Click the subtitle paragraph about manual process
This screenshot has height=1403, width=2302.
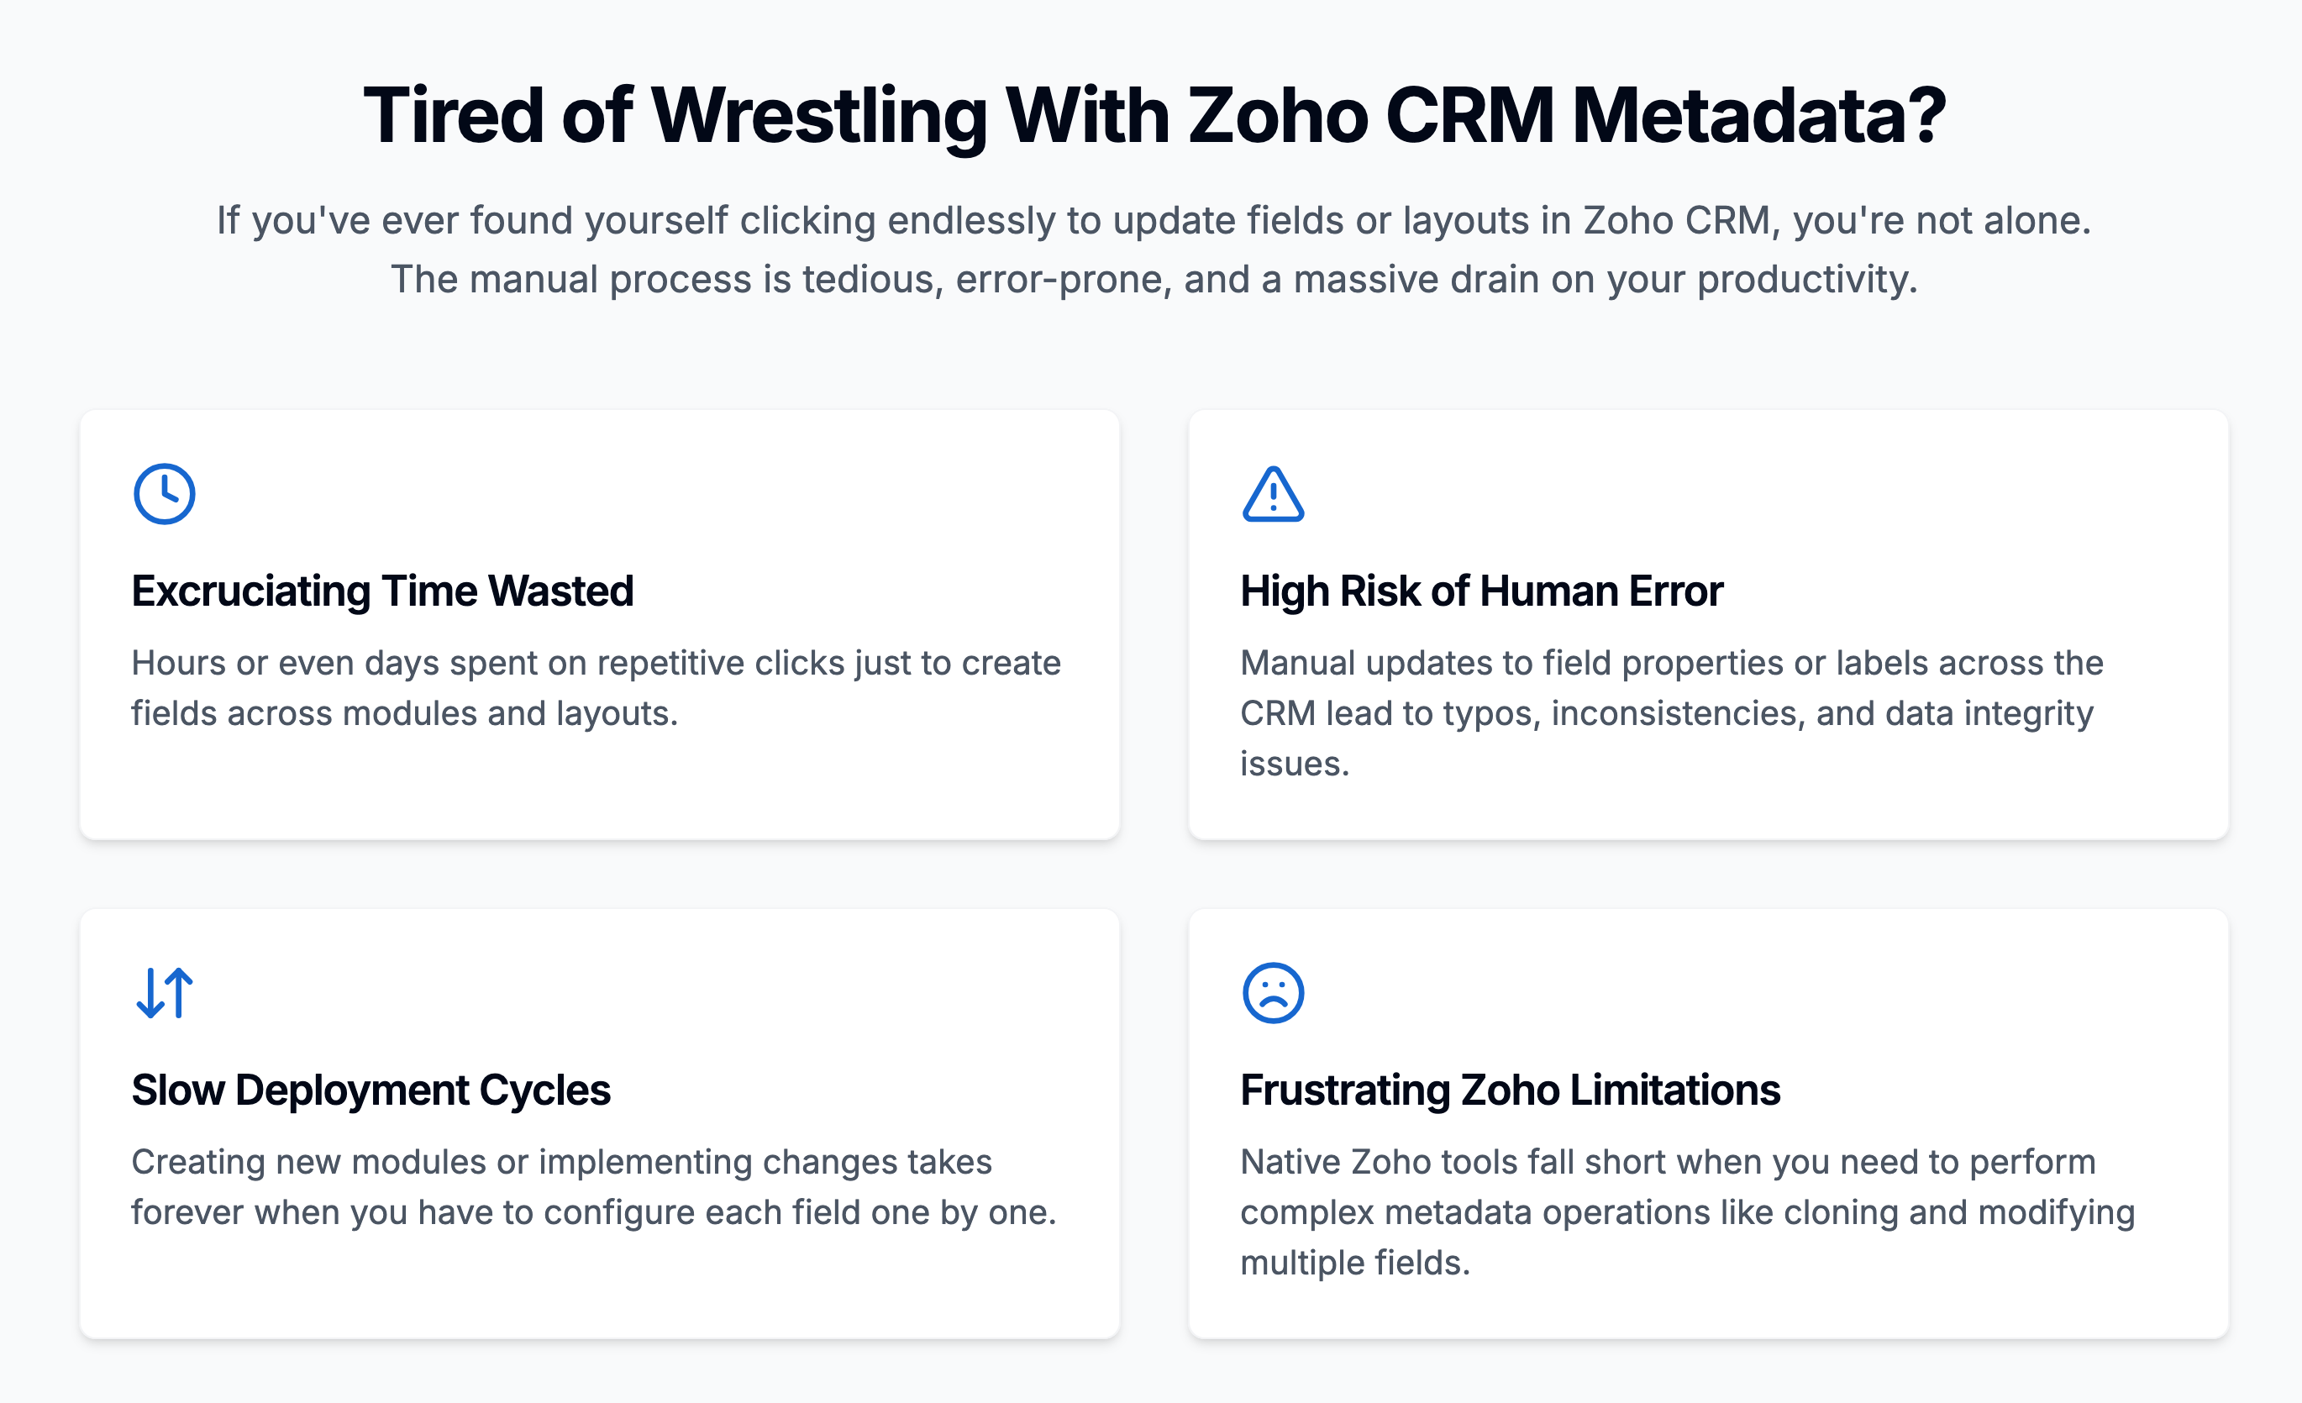pos(1154,250)
